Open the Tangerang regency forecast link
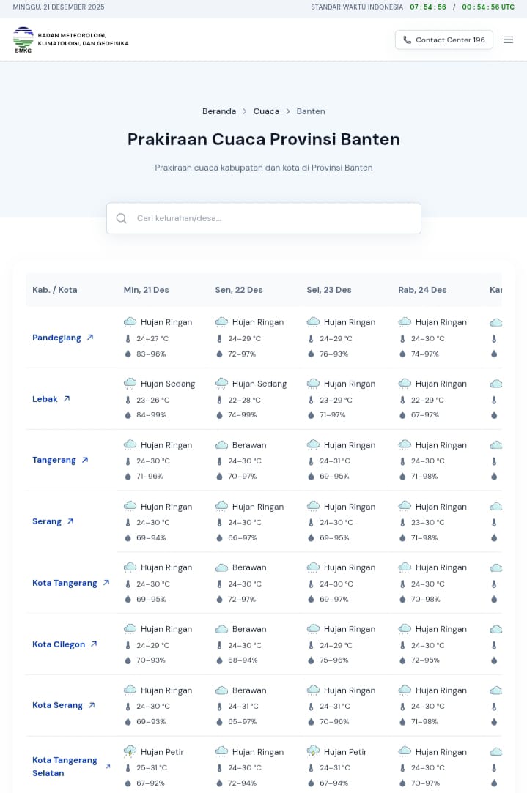Screen dimensions: 527x793 click(x=54, y=460)
